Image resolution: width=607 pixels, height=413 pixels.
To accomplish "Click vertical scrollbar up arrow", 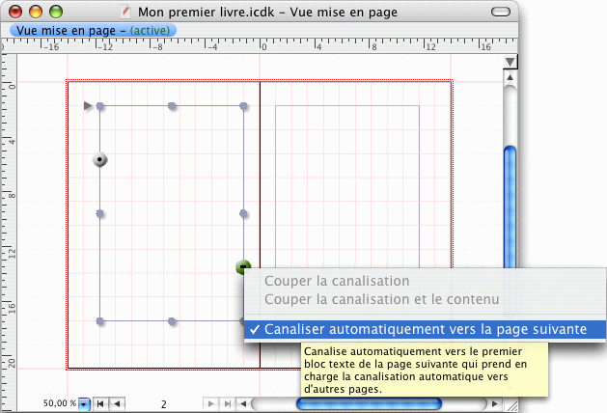I will point(510,78).
